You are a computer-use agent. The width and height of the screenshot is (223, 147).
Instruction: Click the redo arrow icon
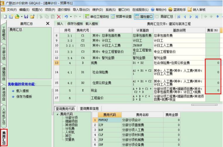(75, 16)
